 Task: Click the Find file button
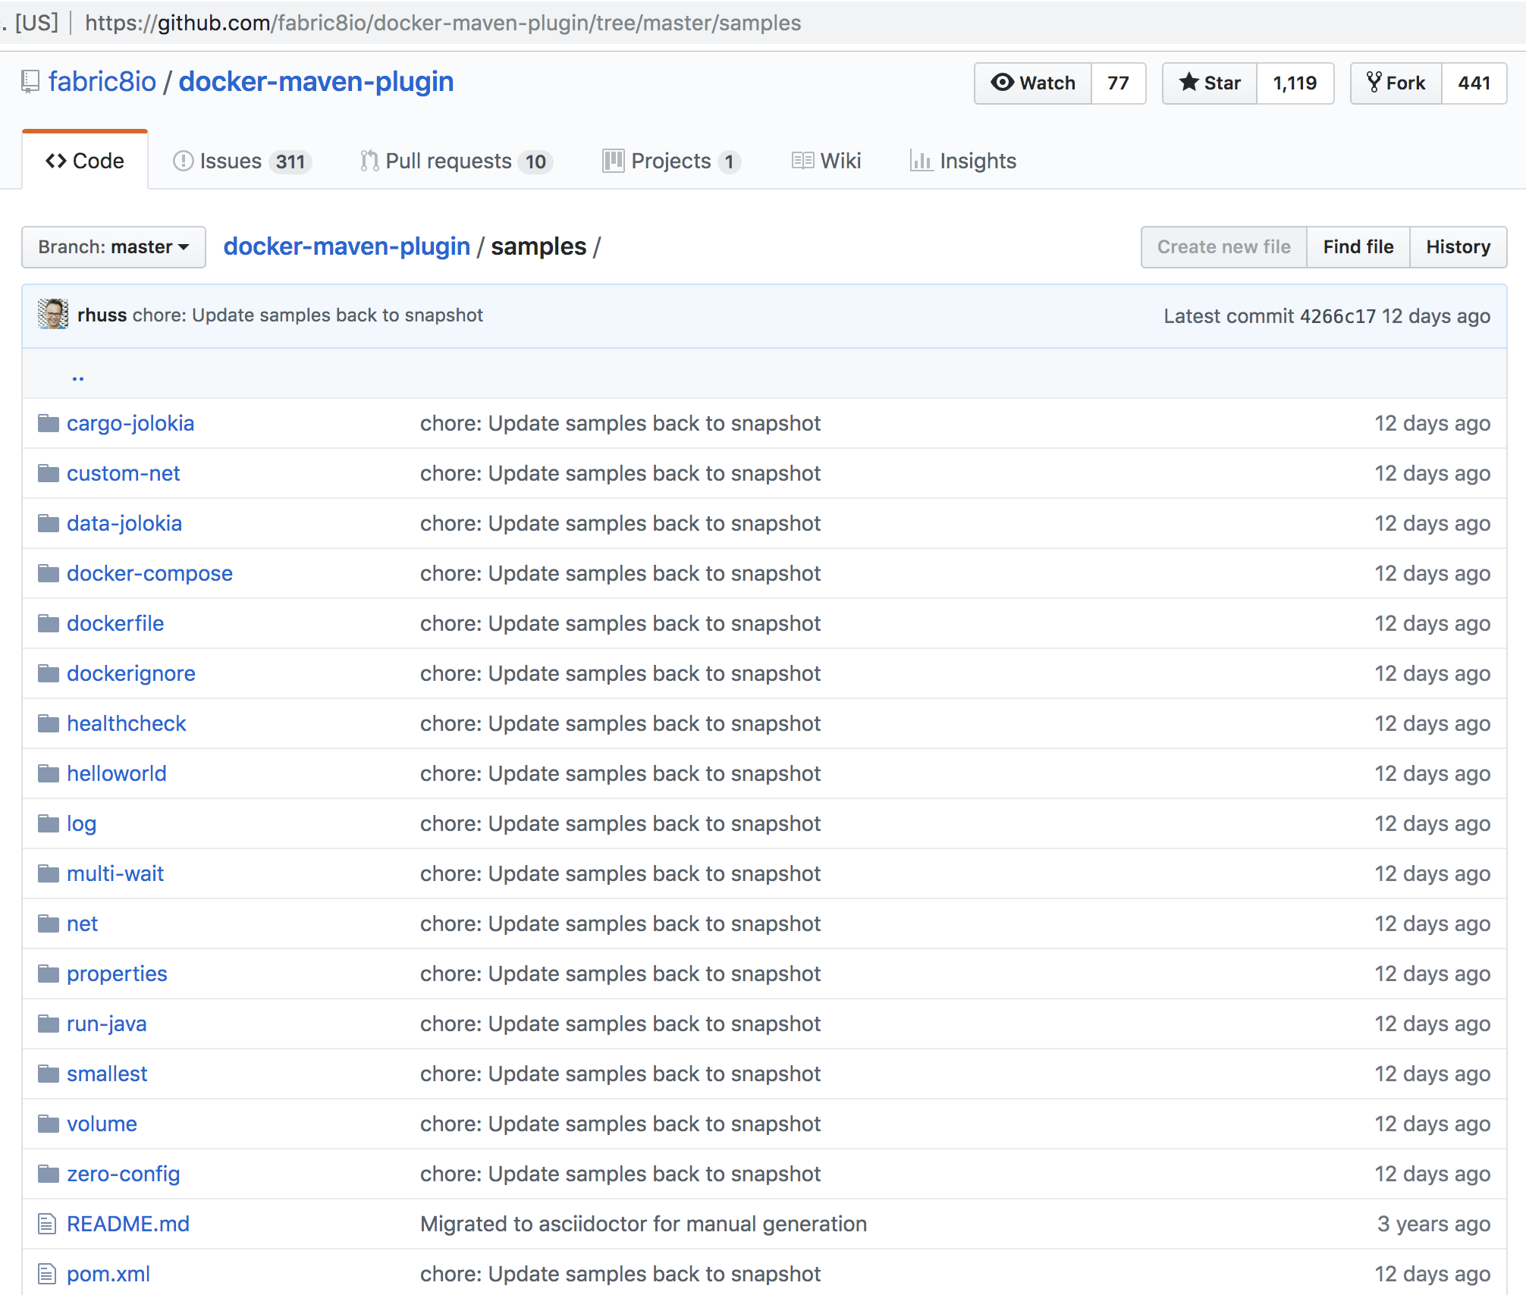click(1358, 247)
